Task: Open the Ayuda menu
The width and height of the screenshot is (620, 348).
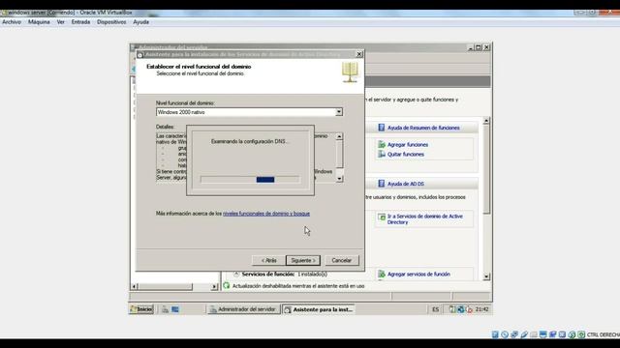Action: [140, 22]
